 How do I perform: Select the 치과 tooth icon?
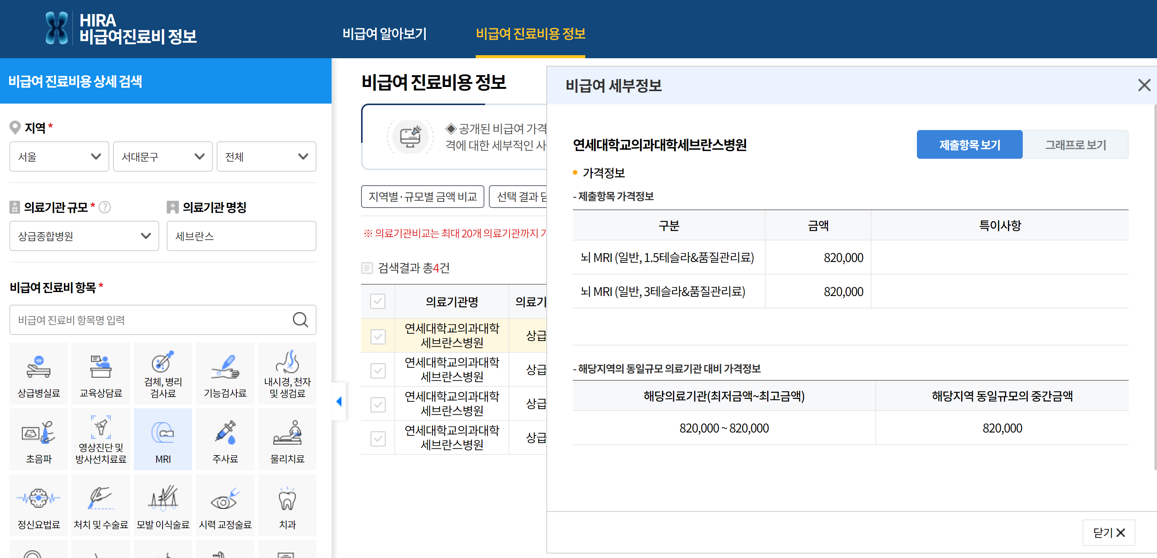tap(287, 505)
